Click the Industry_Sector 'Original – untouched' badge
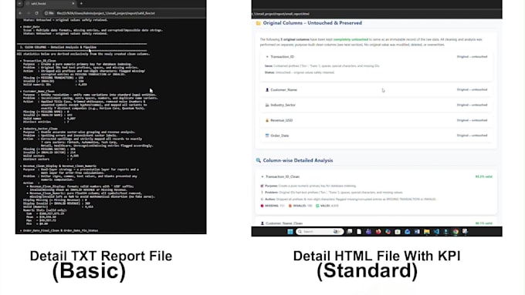 point(472,105)
